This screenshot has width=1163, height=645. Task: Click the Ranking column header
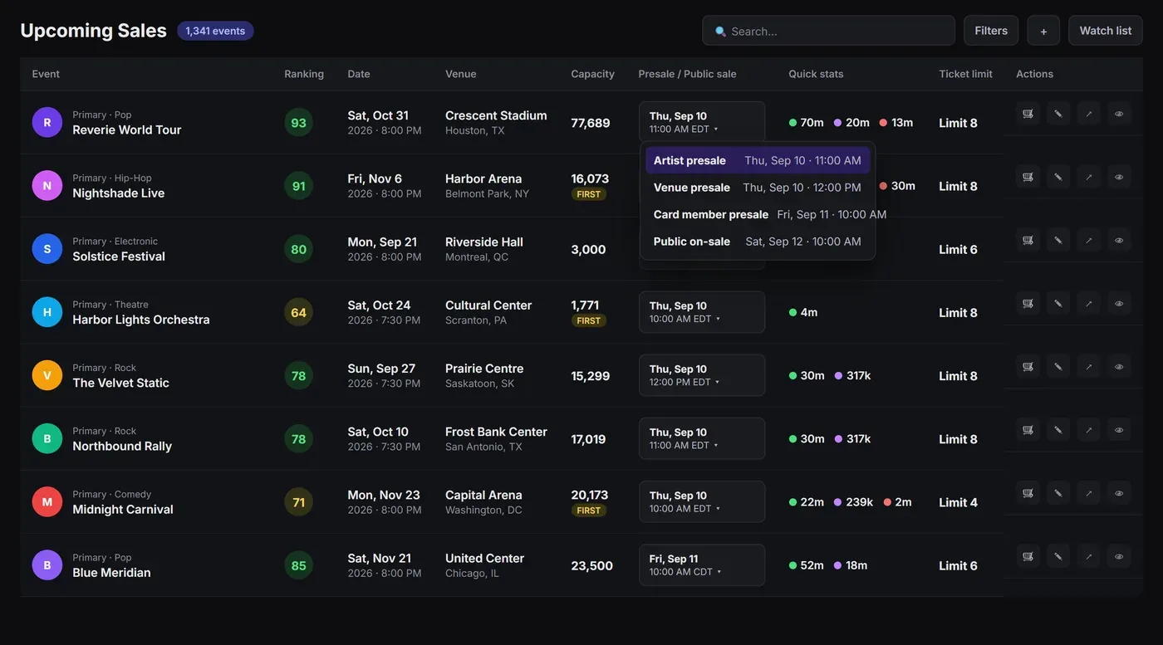304,74
